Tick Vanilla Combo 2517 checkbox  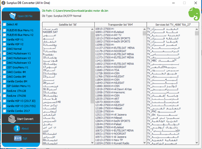click(x=4, y=111)
